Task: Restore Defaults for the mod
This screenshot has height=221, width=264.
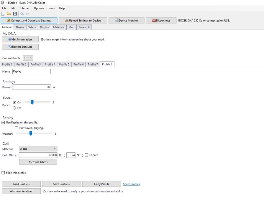Action: 20,47
